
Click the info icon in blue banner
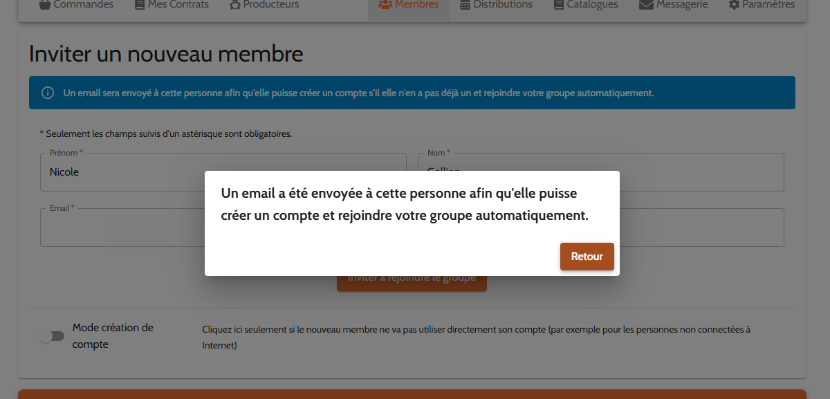[48, 93]
